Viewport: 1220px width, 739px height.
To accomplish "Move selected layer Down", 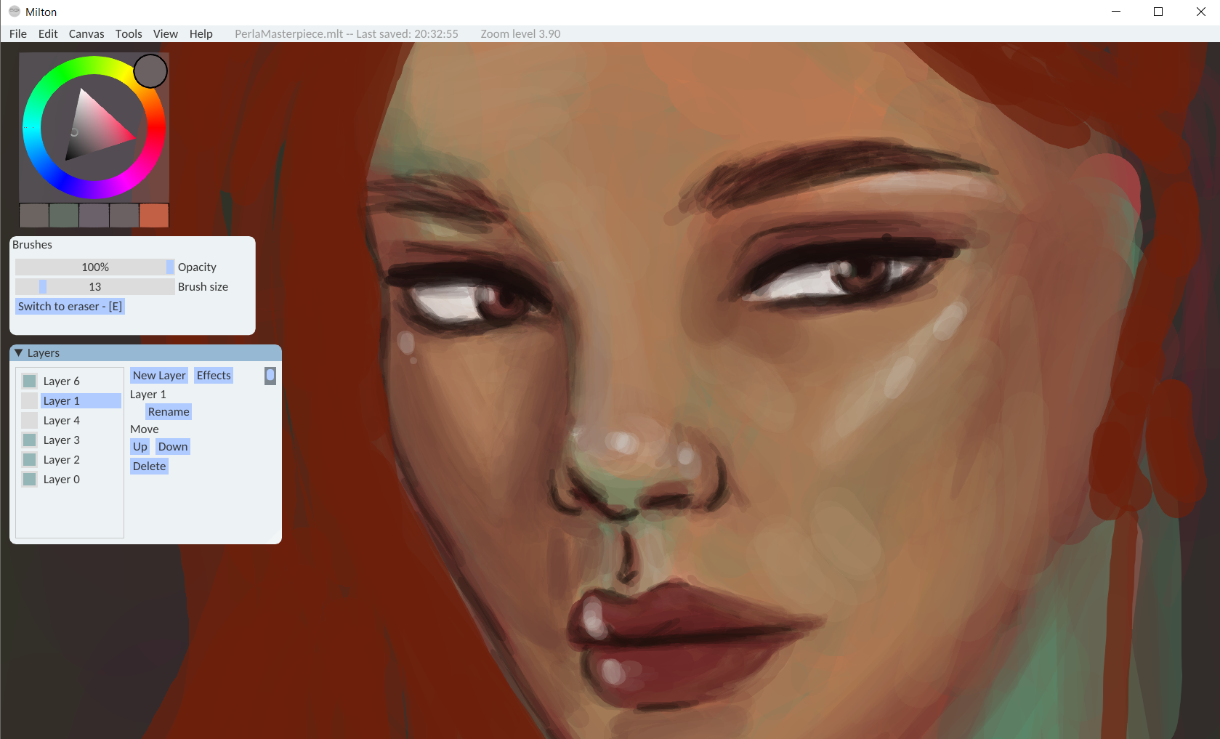I will point(173,446).
